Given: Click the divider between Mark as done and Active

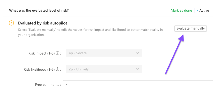Looking at the screenshot, I should pos(195,10).
